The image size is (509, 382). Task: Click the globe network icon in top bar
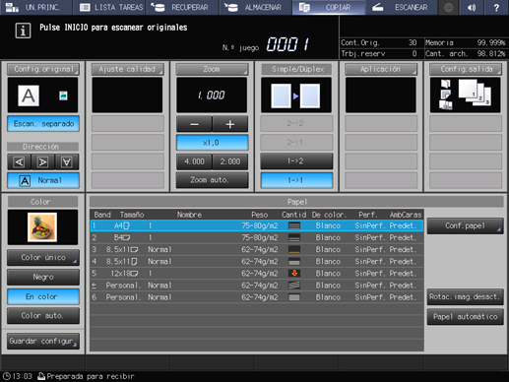pyautogui.click(x=449, y=7)
